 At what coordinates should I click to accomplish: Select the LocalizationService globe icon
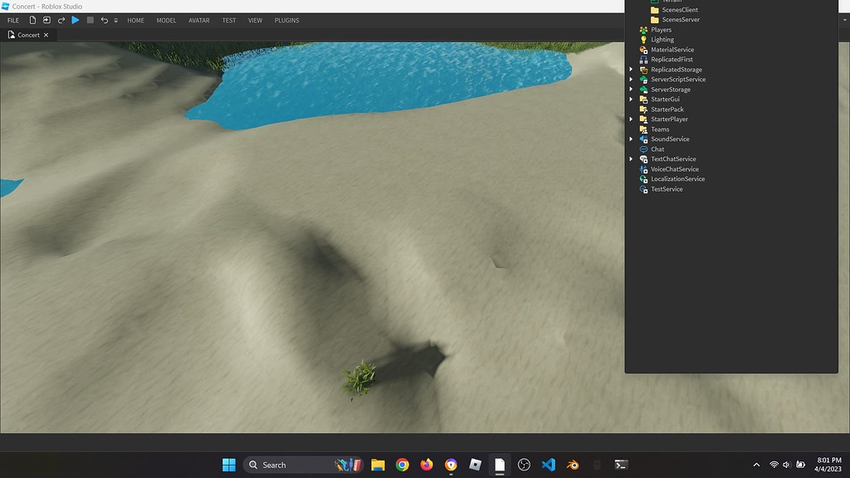643,178
